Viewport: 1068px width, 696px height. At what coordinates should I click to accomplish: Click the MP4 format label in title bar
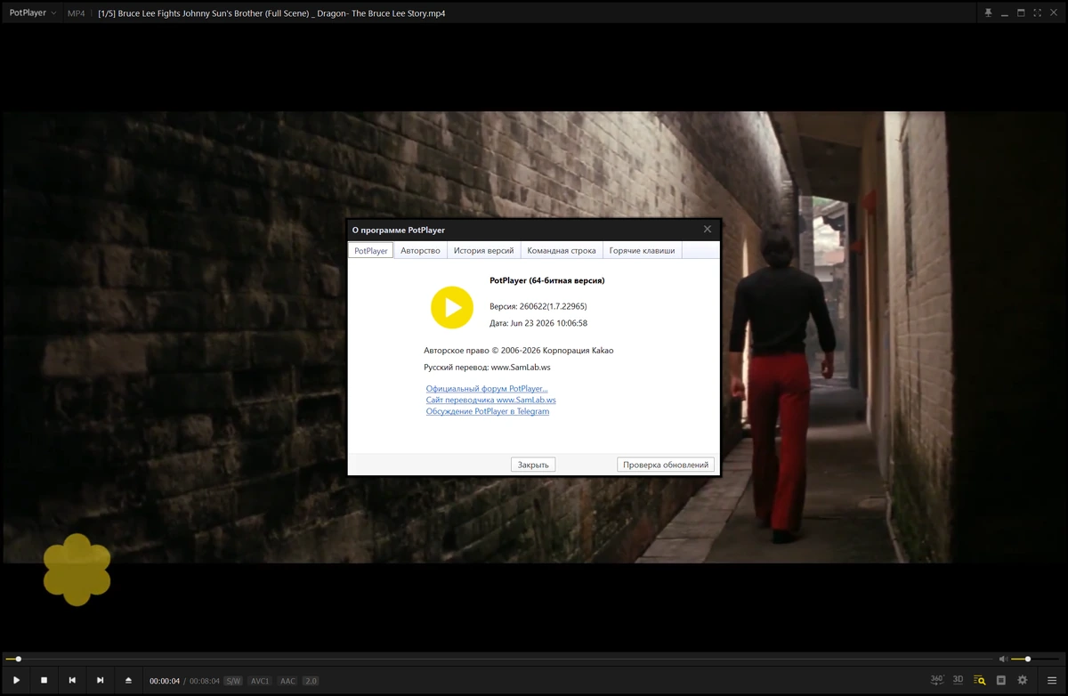pyautogui.click(x=77, y=13)
